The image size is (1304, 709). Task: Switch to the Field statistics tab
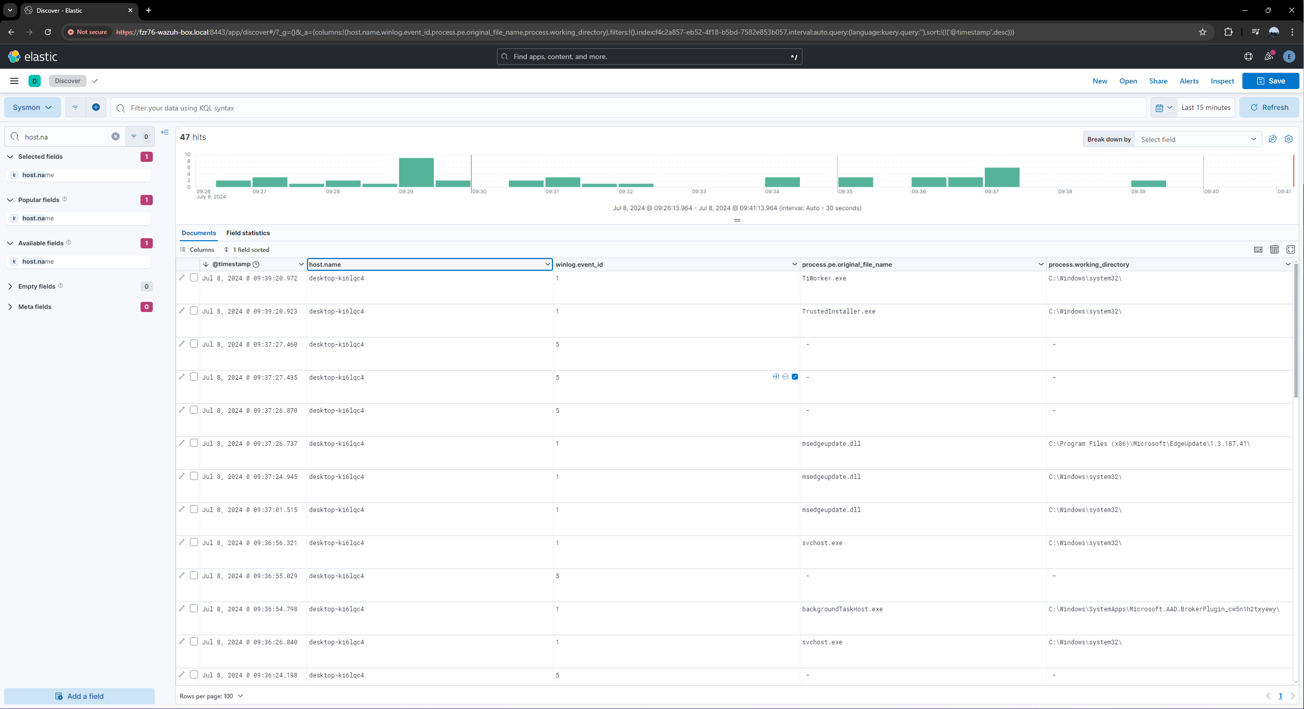(x=248, y=232)
